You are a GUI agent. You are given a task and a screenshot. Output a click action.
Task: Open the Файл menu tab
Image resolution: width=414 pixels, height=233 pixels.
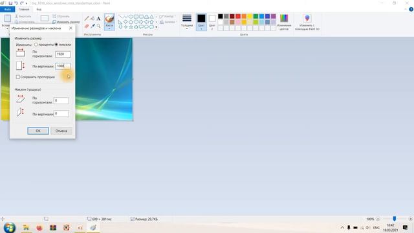(7, 9)
